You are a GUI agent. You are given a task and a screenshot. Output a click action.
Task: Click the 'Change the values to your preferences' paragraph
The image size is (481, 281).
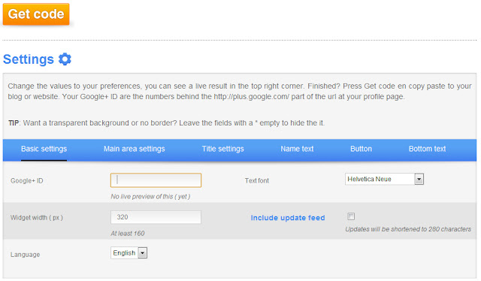[x=240, y=91]
